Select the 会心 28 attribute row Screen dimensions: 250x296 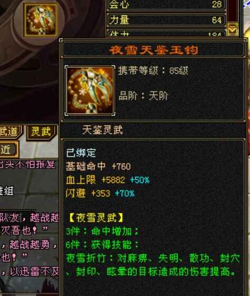click(166, 4)
